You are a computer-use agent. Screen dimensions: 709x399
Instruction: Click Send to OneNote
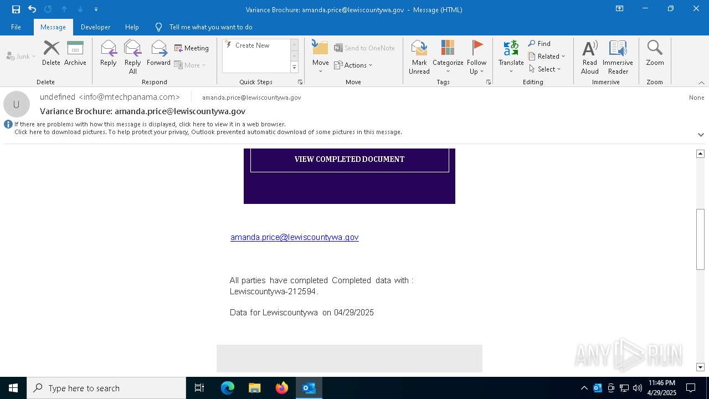pyautogui.click(x=364, y=48)
